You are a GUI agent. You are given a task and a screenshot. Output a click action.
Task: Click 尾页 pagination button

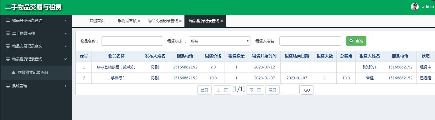pyautogui.click(x=272, y=90)
